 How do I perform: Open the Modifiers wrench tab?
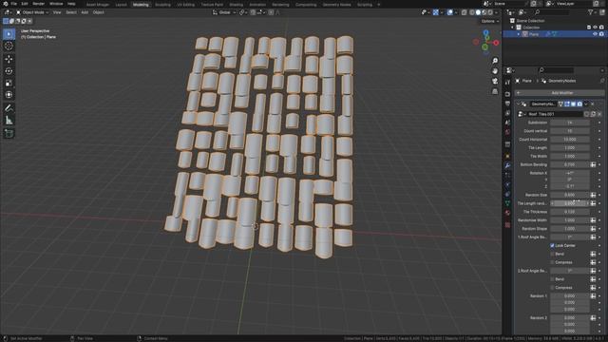pos(507,165)
